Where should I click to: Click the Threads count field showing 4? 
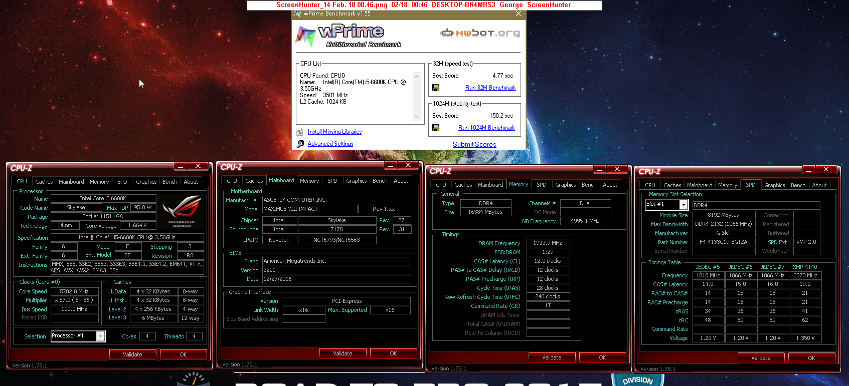tap(194, 336)
